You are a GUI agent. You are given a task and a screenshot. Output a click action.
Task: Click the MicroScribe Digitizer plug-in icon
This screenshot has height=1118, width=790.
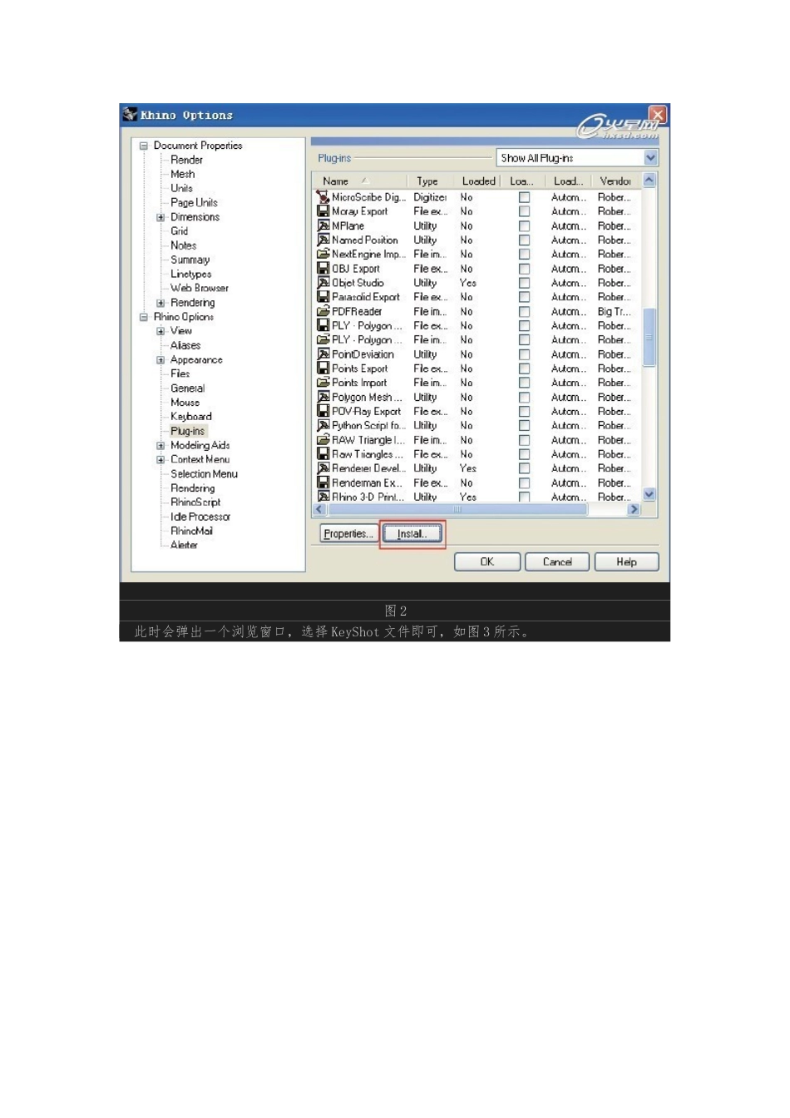[323, 197]
